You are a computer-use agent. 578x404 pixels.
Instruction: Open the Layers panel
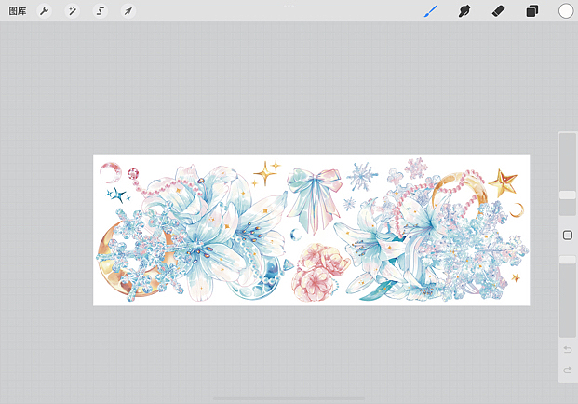pyautogui.click(x=531, y=11)
